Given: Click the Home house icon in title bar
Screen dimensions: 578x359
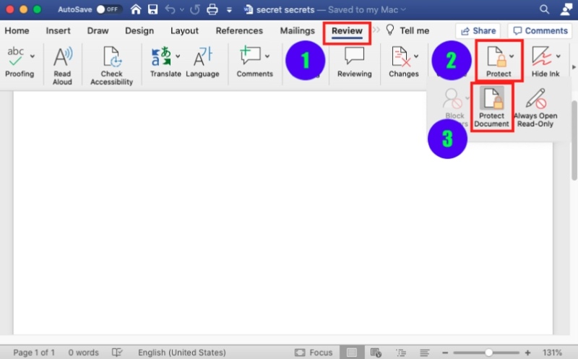Looking at the screenshot, I should [136, 9].
